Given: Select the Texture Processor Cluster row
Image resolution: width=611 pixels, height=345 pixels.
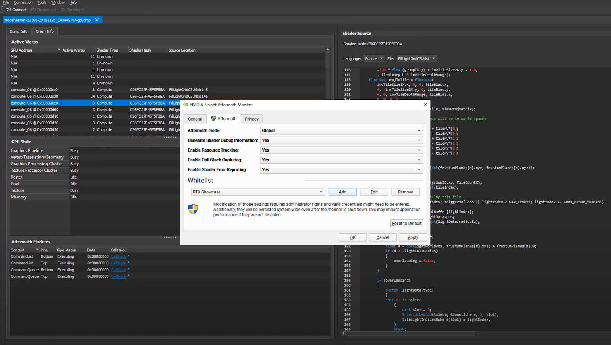Looking at the screenshot, I should [95, 171].
